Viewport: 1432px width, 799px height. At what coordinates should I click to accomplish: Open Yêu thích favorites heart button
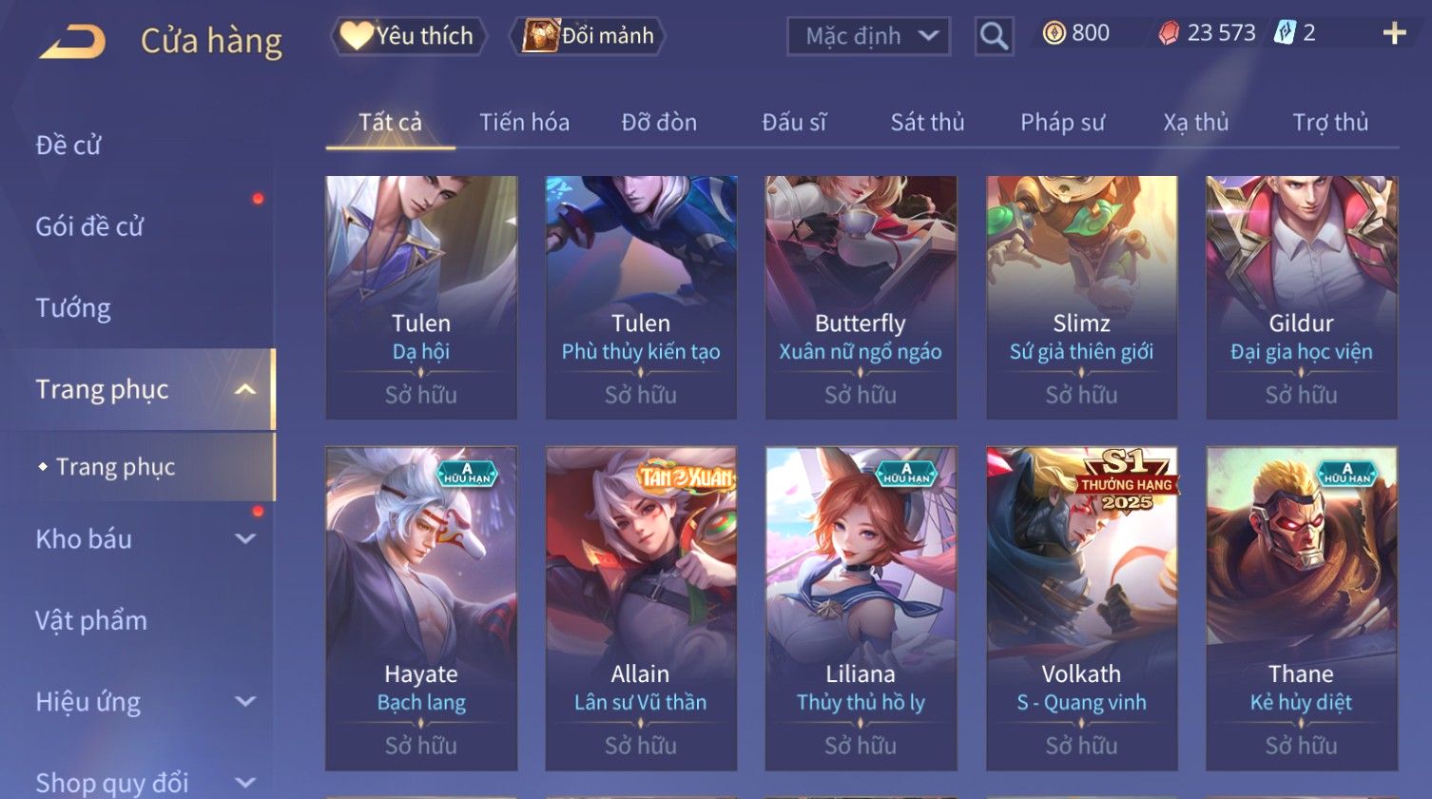tap(409, 36)
